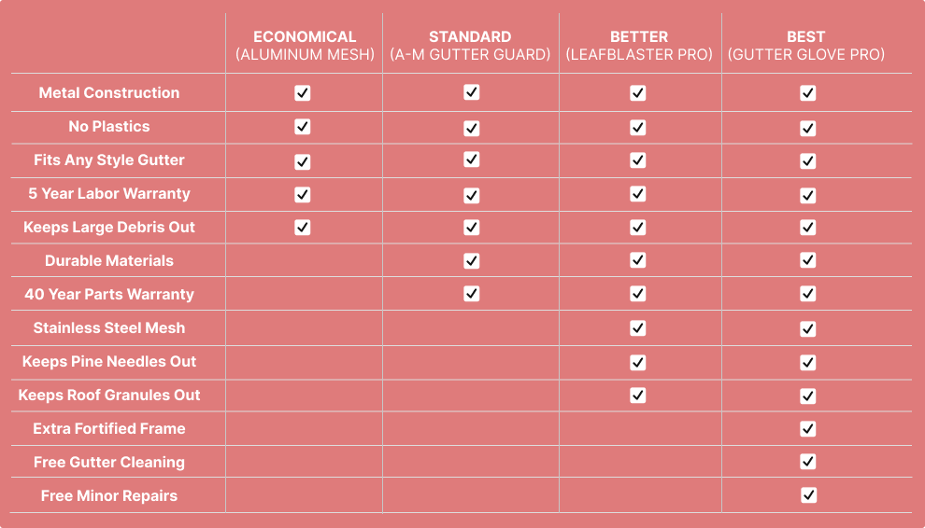This screenshot has height=528, width=925.
Task: Select the Free Gutter Cleaning row label
Action: 109,463
